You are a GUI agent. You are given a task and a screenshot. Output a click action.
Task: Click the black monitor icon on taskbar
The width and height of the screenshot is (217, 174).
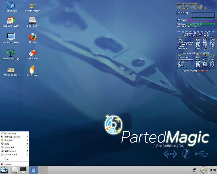[x=23, y=170]
